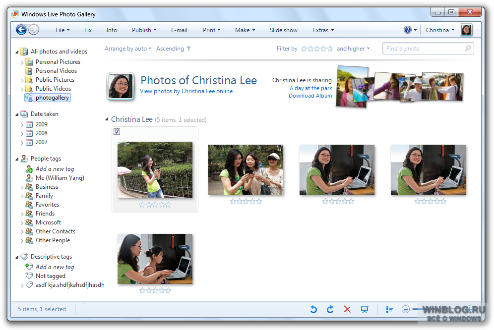
Task: Expand the 2009 date taken node
Action: [x=22, y=125]
